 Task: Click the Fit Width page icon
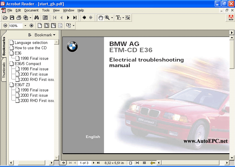(x=53, y=25)
